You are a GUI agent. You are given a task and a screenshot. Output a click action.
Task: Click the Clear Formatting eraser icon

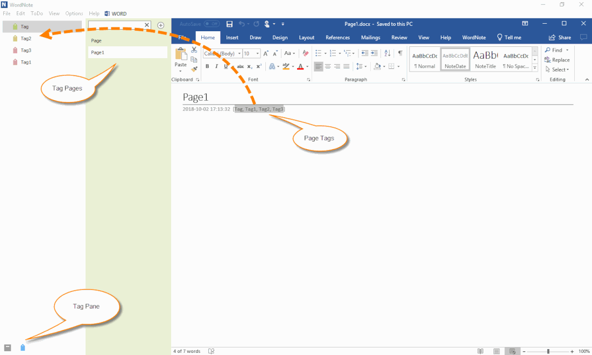tap(306, 53)
